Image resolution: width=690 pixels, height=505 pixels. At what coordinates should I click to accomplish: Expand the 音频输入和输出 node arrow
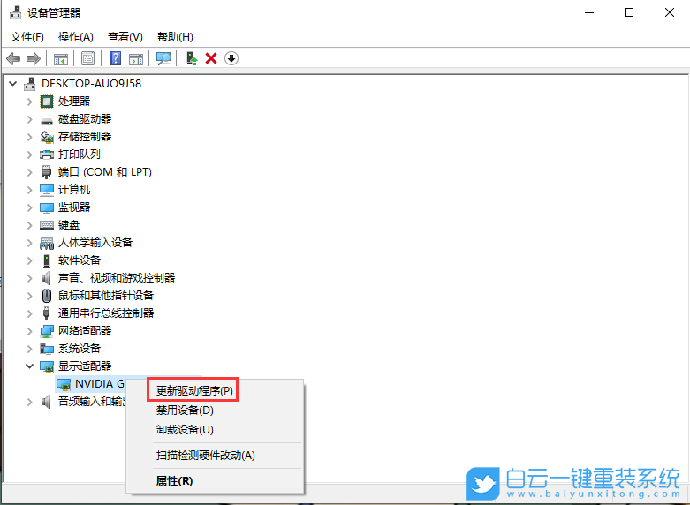coord(29,402)
